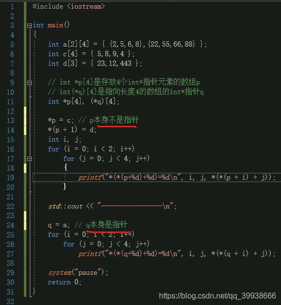Click the comment about int *p[4]
Viewport: 281px width, 305px height.
[x=124, y=82]
